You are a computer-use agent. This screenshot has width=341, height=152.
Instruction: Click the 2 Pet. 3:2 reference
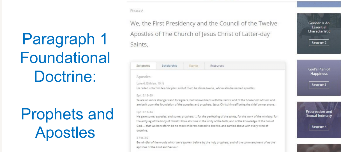(142, 138)
